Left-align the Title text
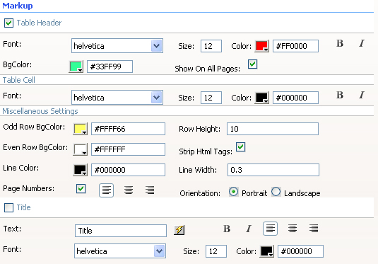 [x=270, y=228]
